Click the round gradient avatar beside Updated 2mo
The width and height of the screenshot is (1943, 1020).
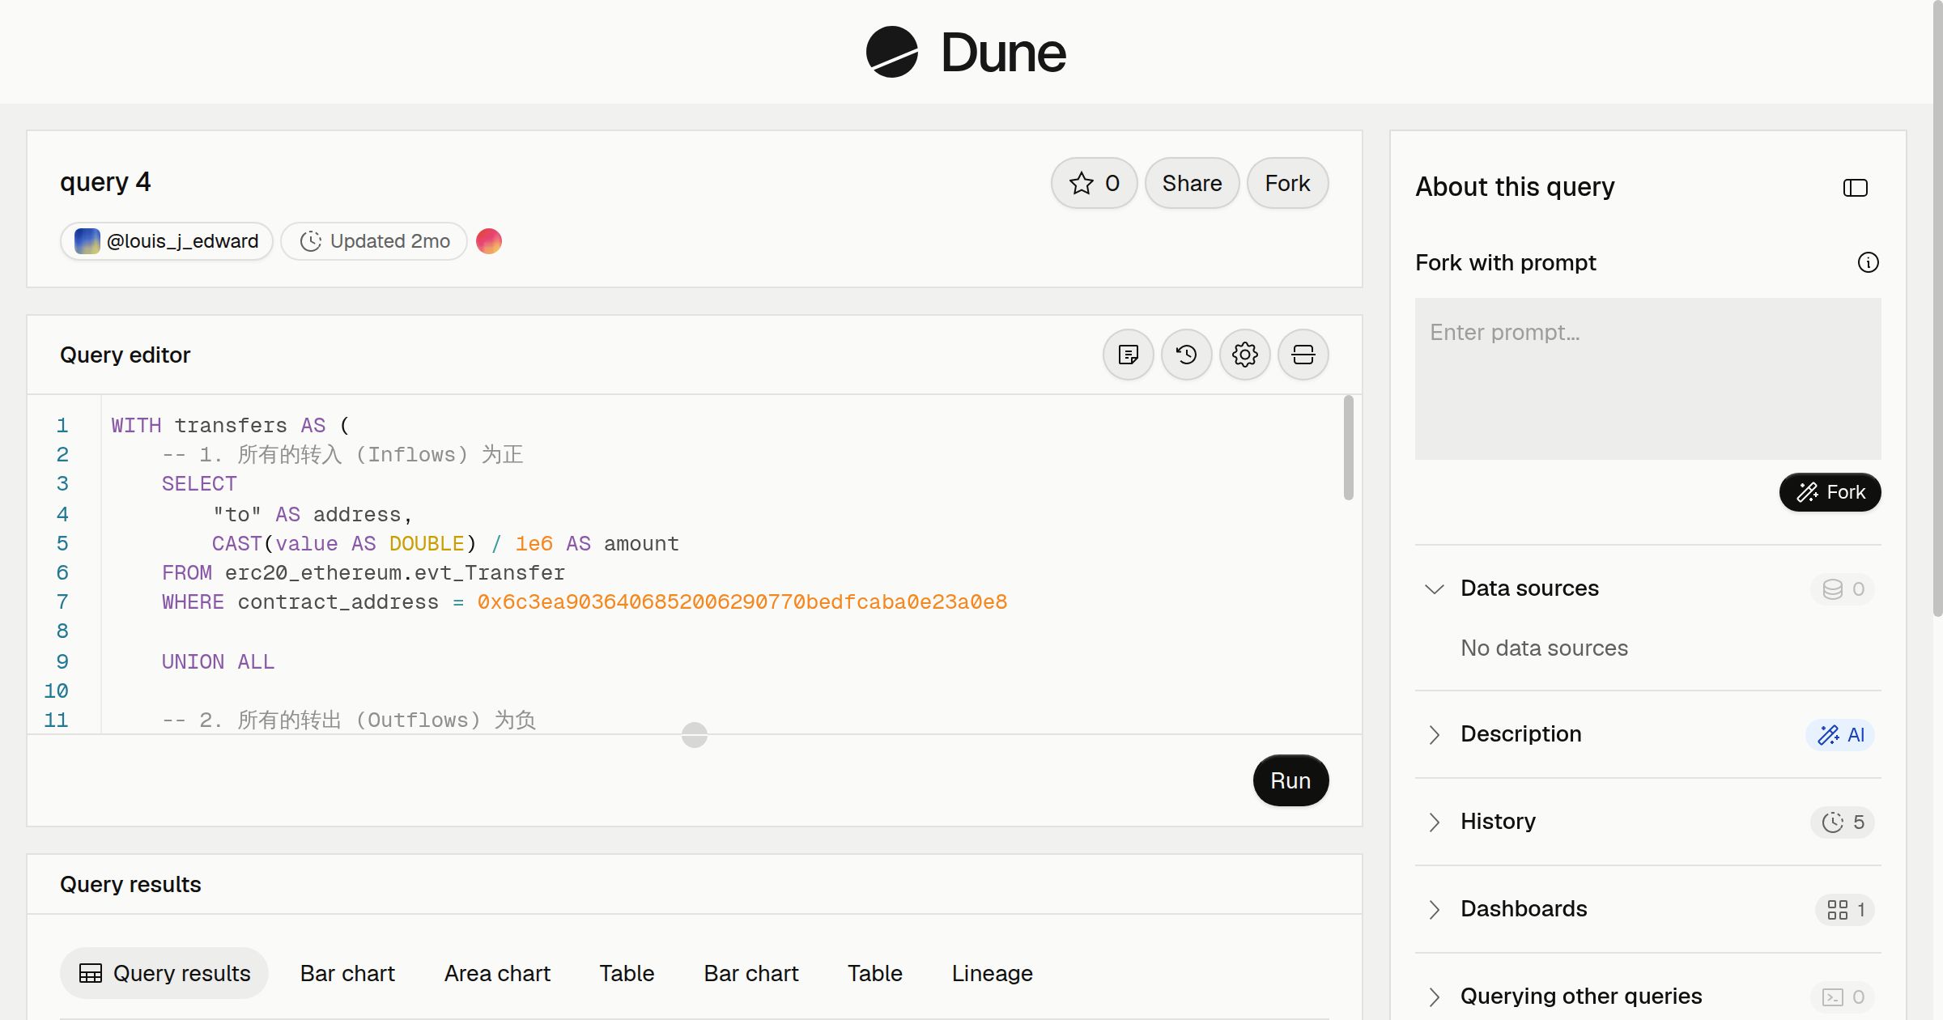click(489, 241)
